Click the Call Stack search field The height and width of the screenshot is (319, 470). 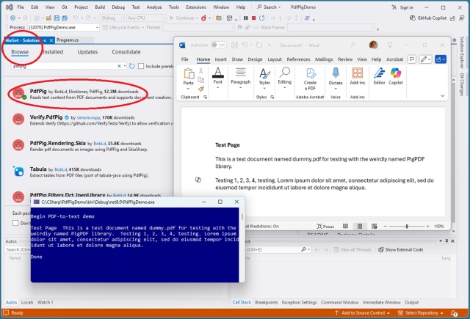point(277,249)
